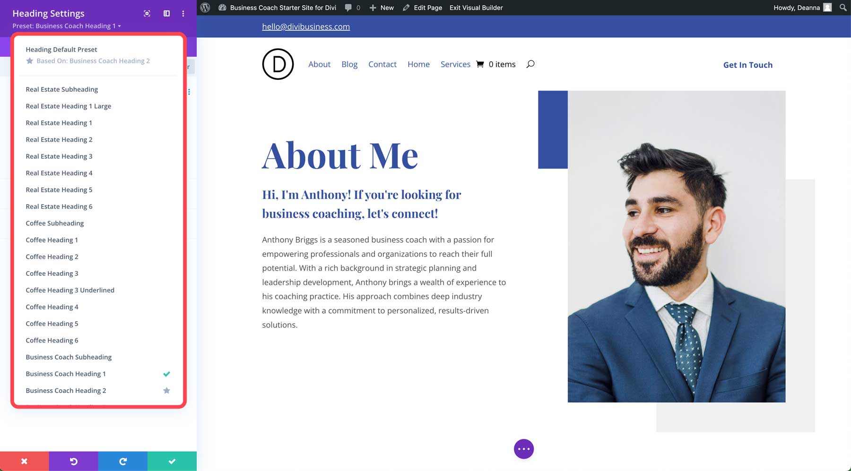
Task: Discard changes using the red X icon
Action: click(25, 461)
